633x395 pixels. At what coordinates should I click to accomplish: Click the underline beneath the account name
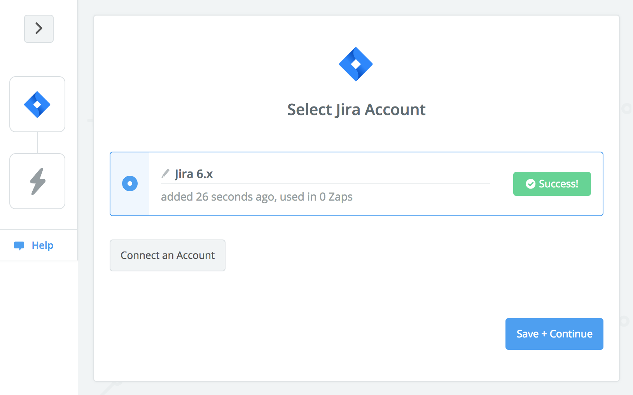coord(325,183)
